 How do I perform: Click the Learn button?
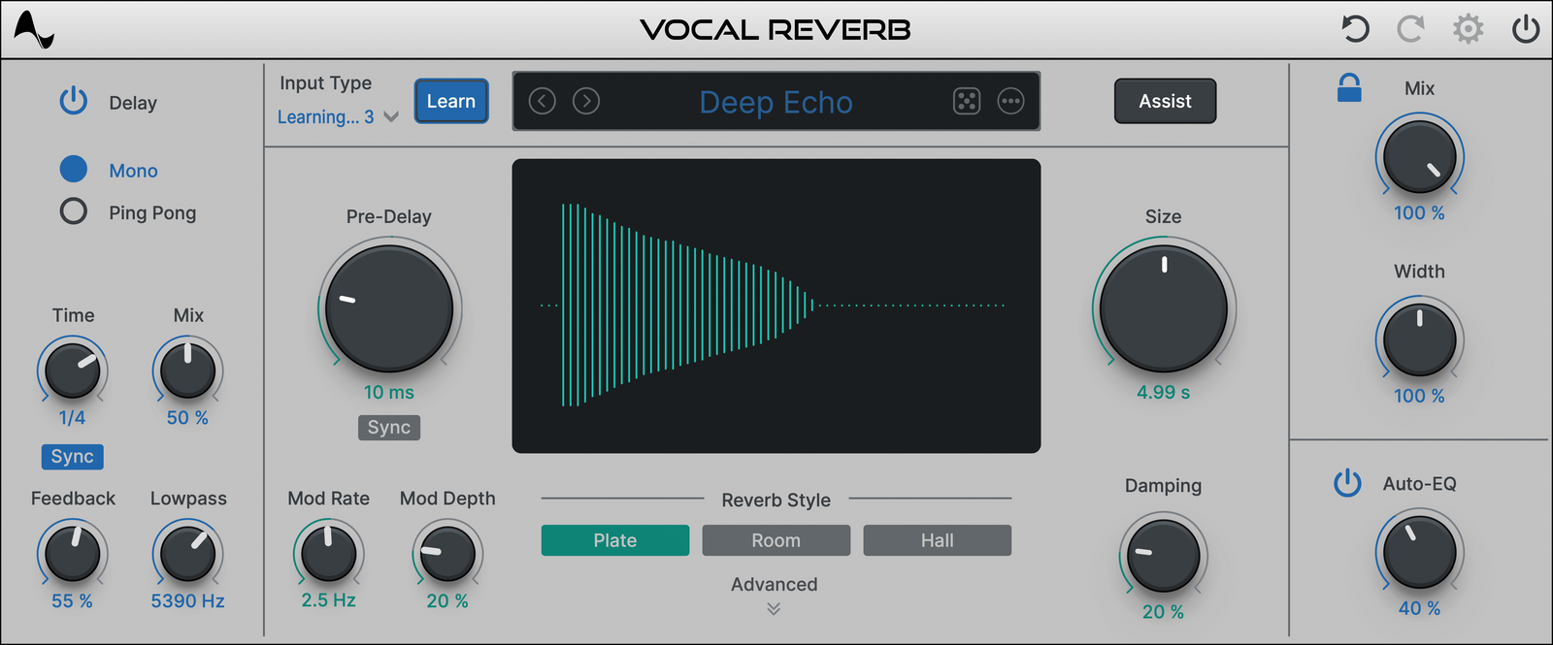click(451, 101)
